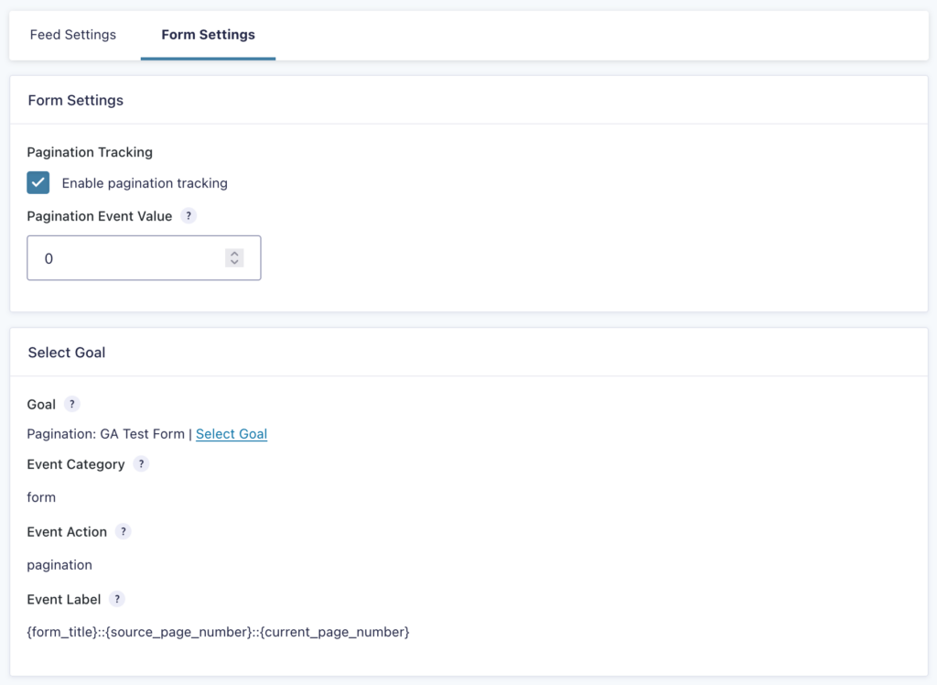The width and height of the screenshot is (937, 685).
Task: Change the goal using Select Goal
Action: pyautogui.click(x=232, y=433)
